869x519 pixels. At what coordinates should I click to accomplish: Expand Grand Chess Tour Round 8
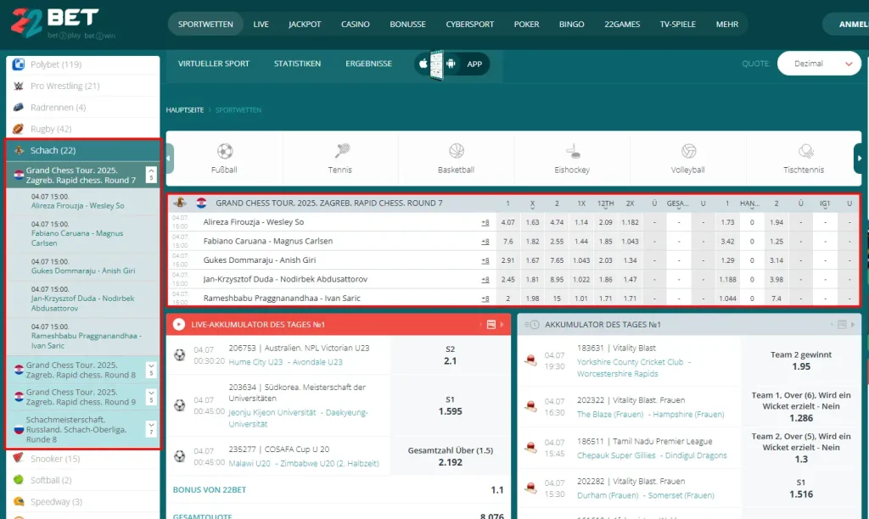[151, 370]
